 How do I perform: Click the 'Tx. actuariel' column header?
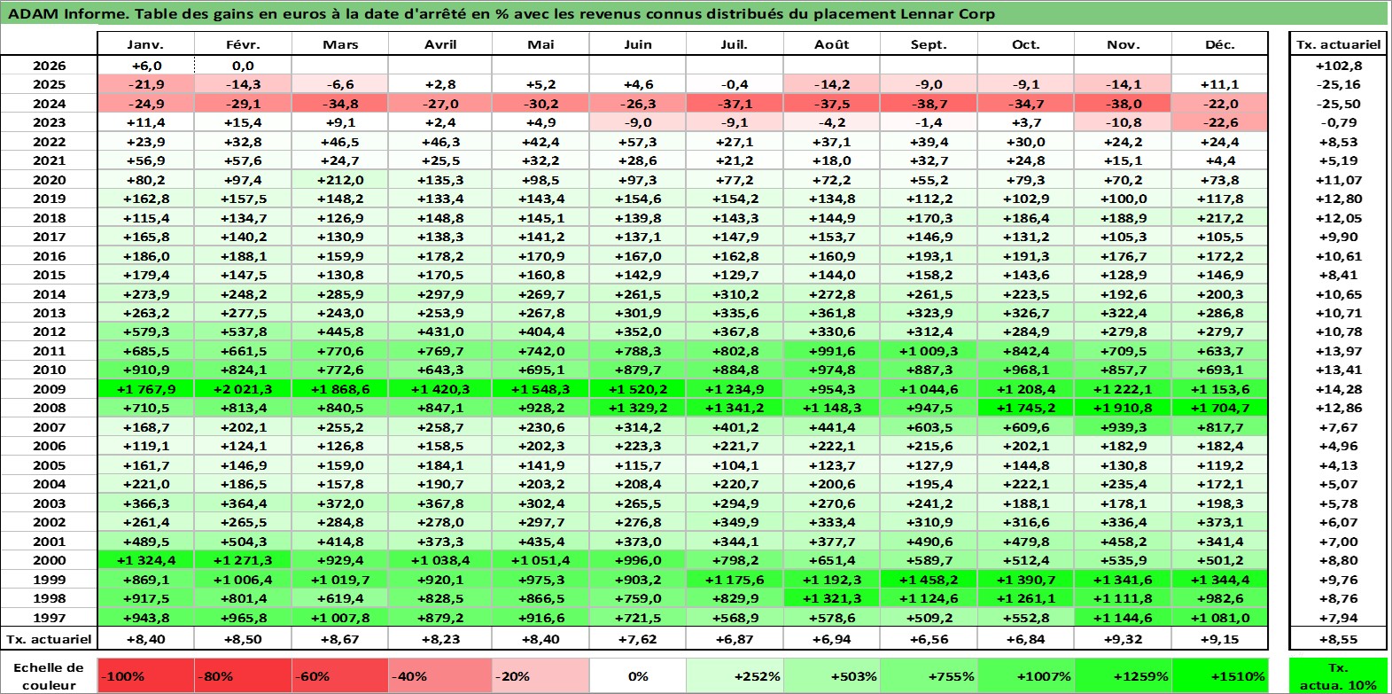click(x=1338, y=44)
